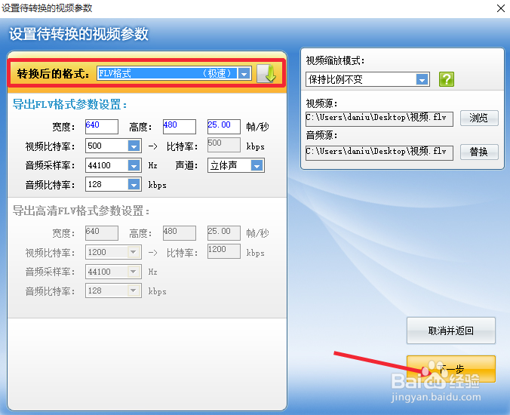510x415 pixels.
Task: Click the FLV frame rate field 25.00
Action: pos(224,127)
